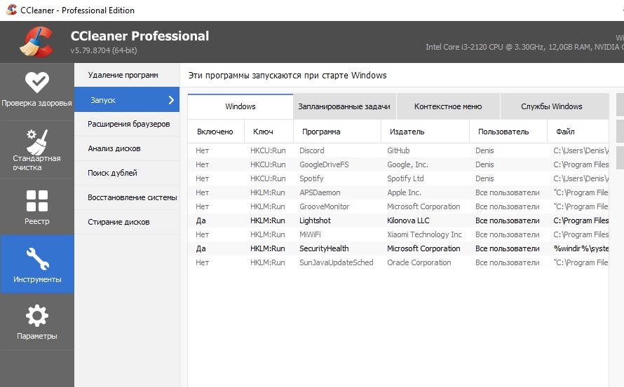Click %windir% file path in SecurityHealth row
Image resolution: width=624 pixels, height=387 pixels.
(x=581, y=248)
